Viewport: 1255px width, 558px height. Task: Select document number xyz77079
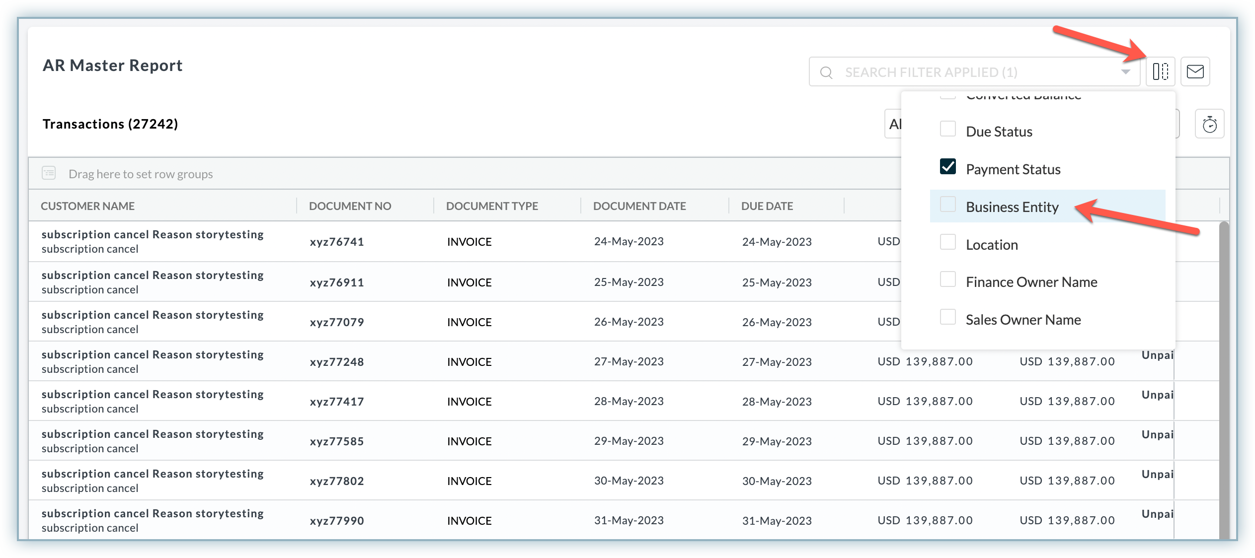pyautogui.click(x=337, y=322)
